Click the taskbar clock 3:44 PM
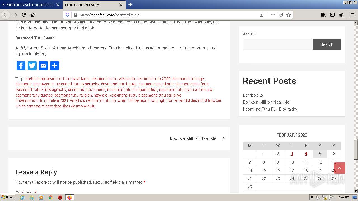The width and height of the screenshot is (358, 201). pos(343,197)
